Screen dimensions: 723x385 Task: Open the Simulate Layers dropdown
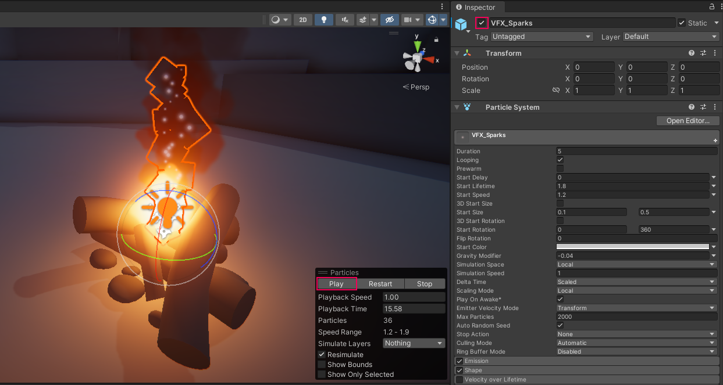pyautogui.click(x=414, y=343)
